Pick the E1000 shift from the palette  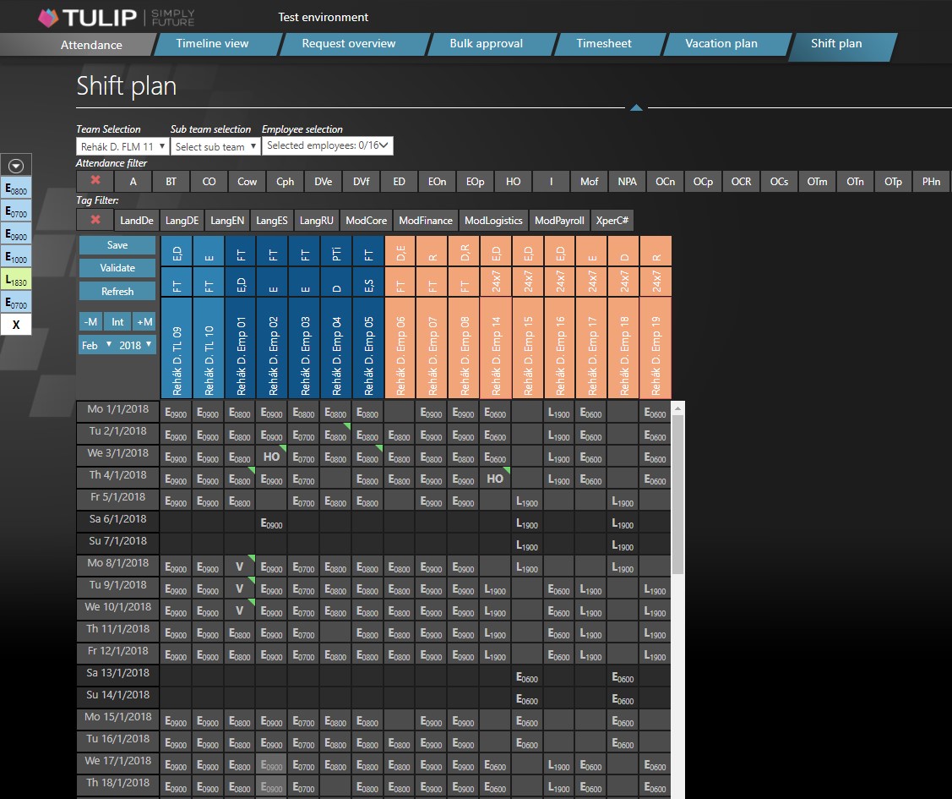pyautogui.click(x=16, y=257)
